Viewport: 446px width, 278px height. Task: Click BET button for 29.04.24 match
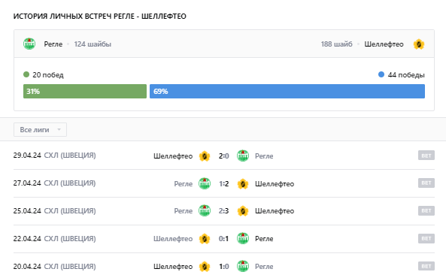pyautogui.click(x=426, y=156)
